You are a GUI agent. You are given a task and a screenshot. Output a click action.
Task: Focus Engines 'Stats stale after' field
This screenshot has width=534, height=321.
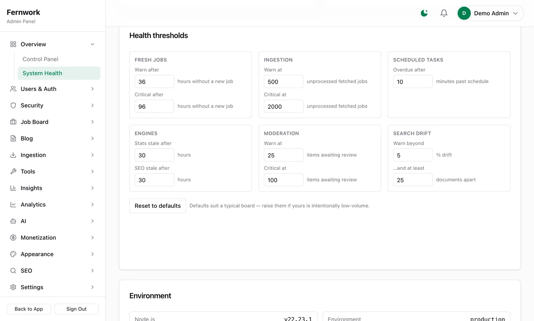(154, 155)
